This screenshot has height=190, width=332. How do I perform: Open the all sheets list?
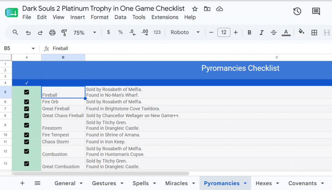38,183
